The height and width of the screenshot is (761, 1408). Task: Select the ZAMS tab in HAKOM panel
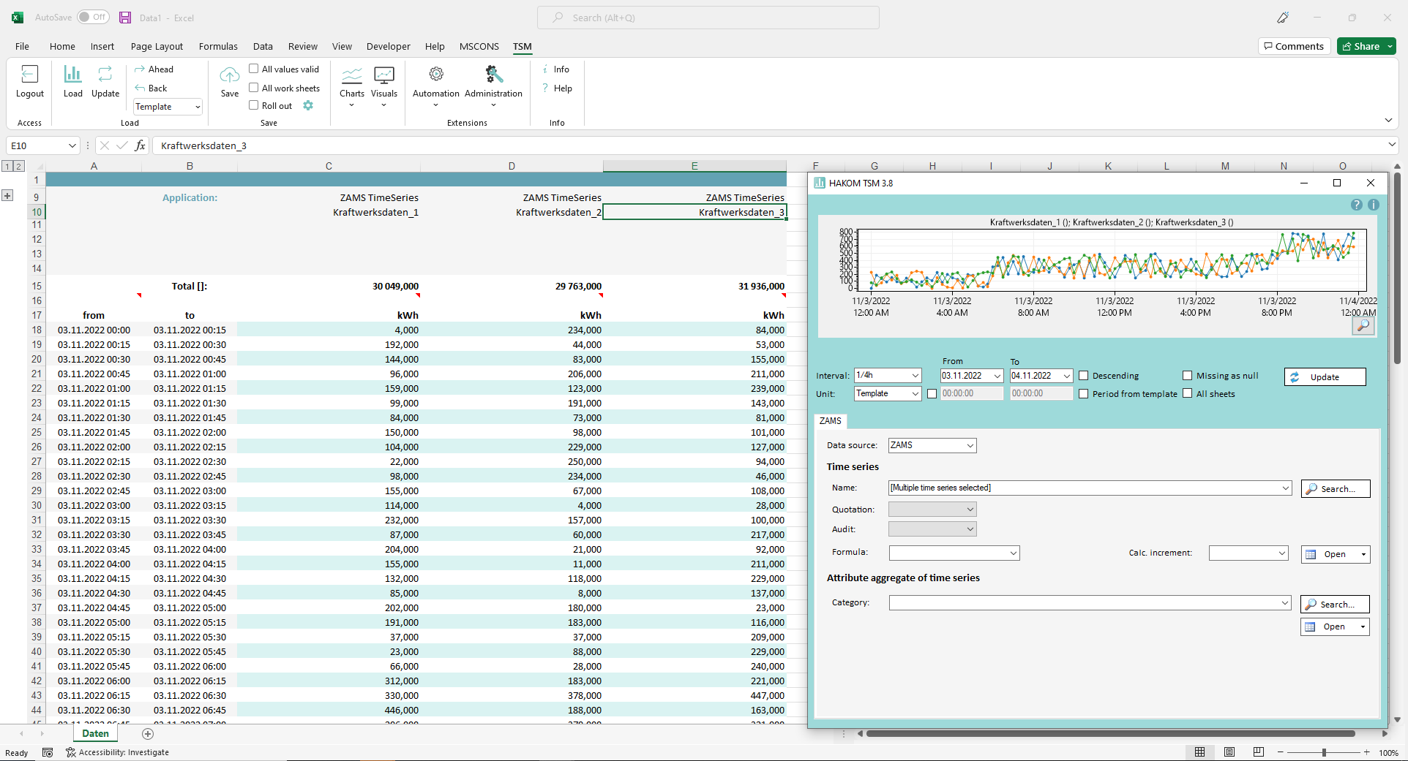click(831, 421)
